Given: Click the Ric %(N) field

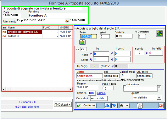Looking at the screenshot, I should click(94, 66).
